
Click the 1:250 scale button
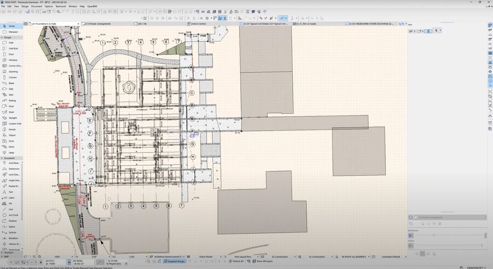point(132,257)
